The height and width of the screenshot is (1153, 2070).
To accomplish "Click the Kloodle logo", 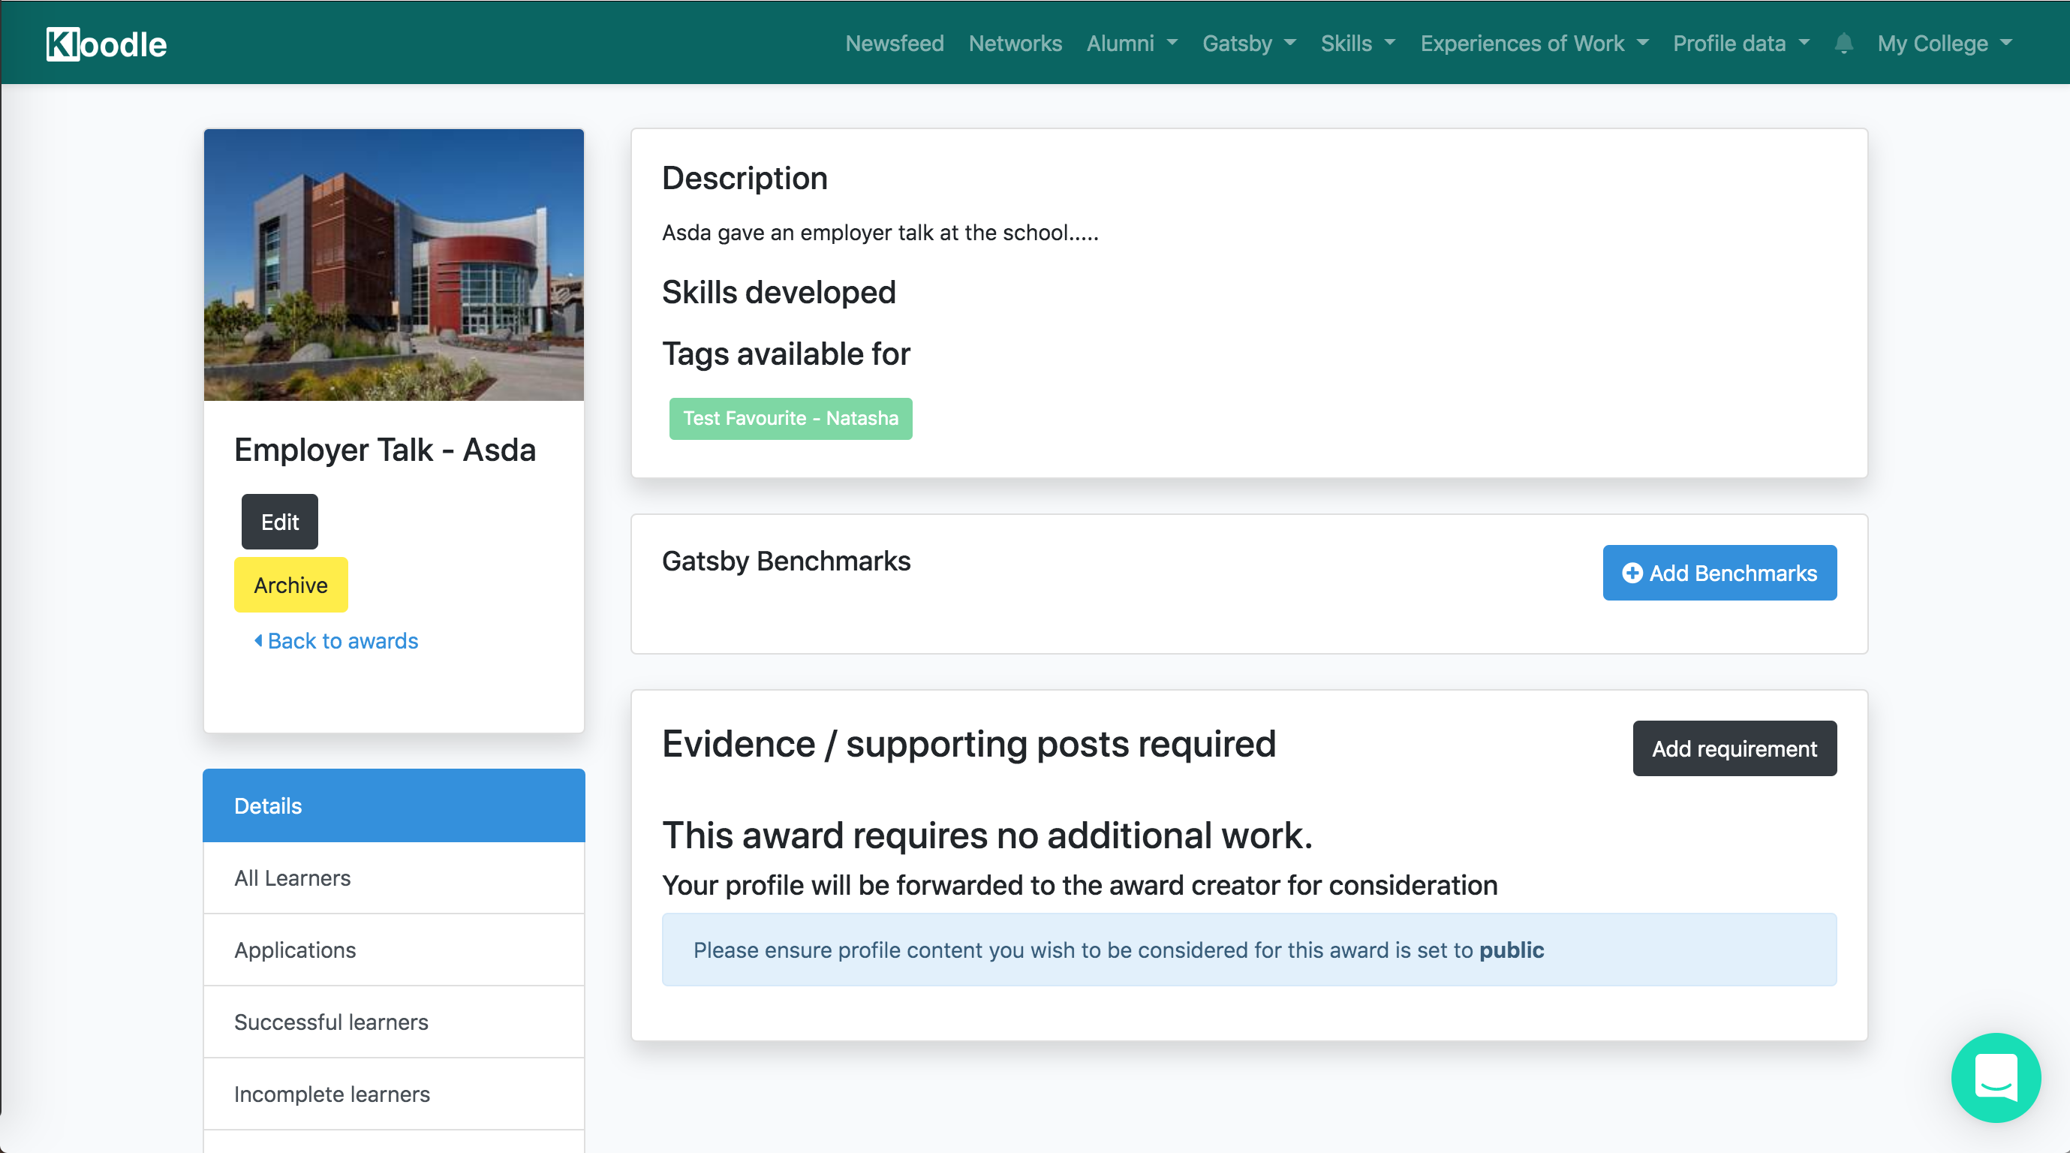I will [x=106, y=44].
